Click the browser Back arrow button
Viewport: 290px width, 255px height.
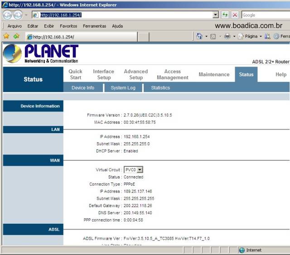pos(7,15)
